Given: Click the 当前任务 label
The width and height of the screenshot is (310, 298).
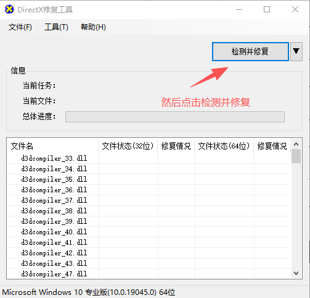Looking at the screenshot, I should [x=39, y=85].
